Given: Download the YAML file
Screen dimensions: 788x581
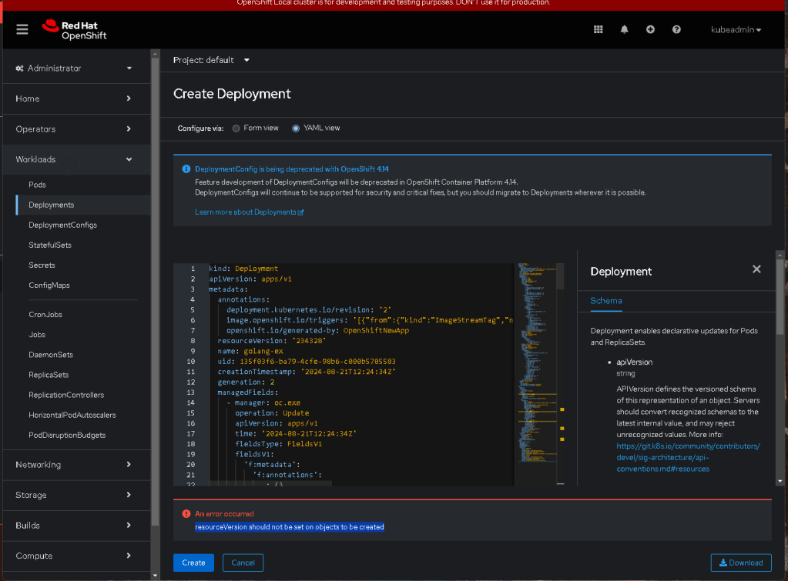Looking at the screenshot, I should coord(741,563).
